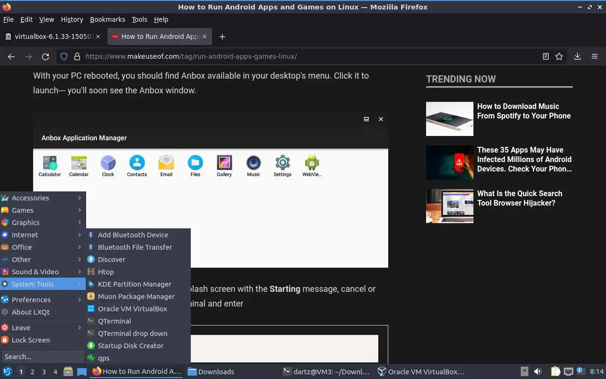Switch to virtual desktop 4
The width and height of the screenshot is (606, 379).
(55, 372)
